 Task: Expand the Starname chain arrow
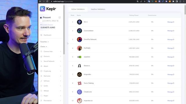pyautogui.click(x=60, y=76)
